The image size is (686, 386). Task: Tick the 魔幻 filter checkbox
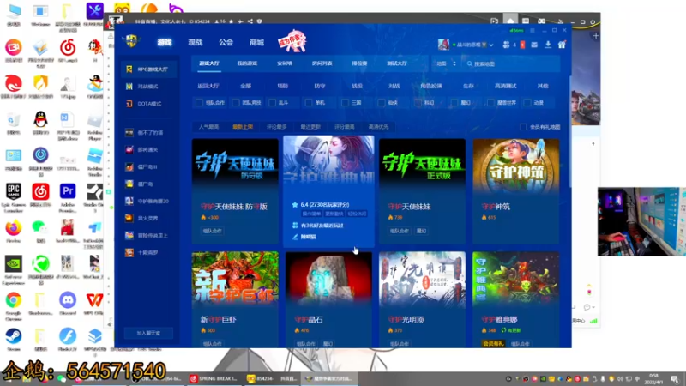454,102
